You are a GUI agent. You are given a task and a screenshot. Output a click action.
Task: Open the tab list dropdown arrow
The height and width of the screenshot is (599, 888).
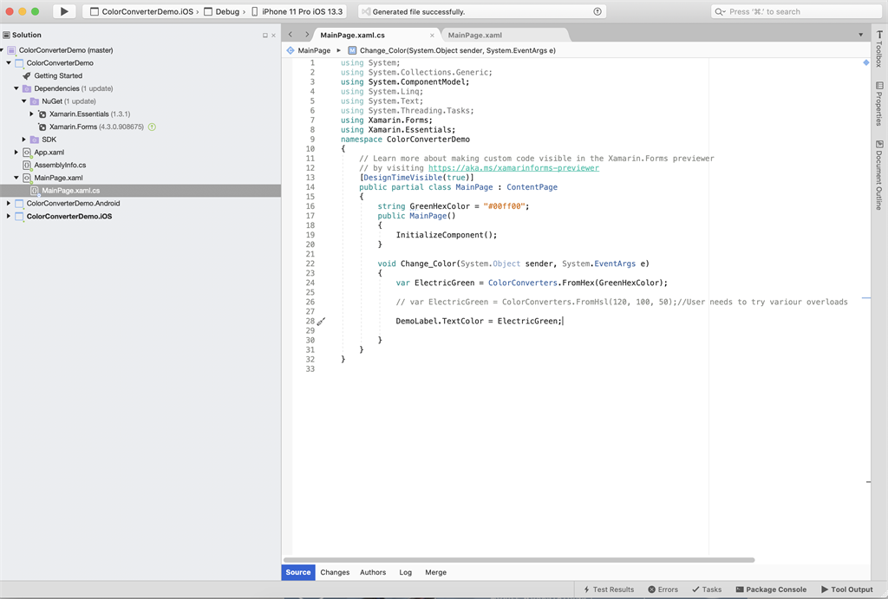861,35
